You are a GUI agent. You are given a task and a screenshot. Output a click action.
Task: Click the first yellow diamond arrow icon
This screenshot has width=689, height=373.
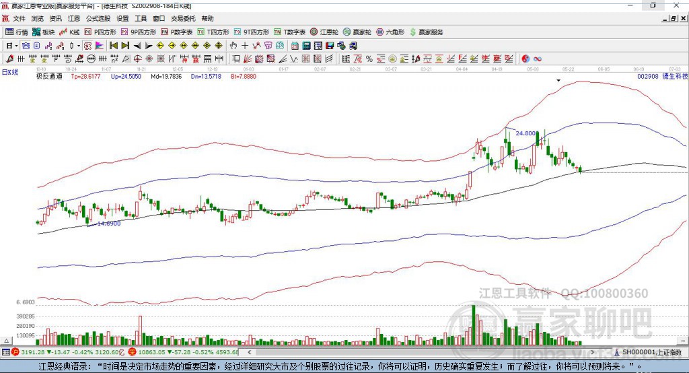160,46
